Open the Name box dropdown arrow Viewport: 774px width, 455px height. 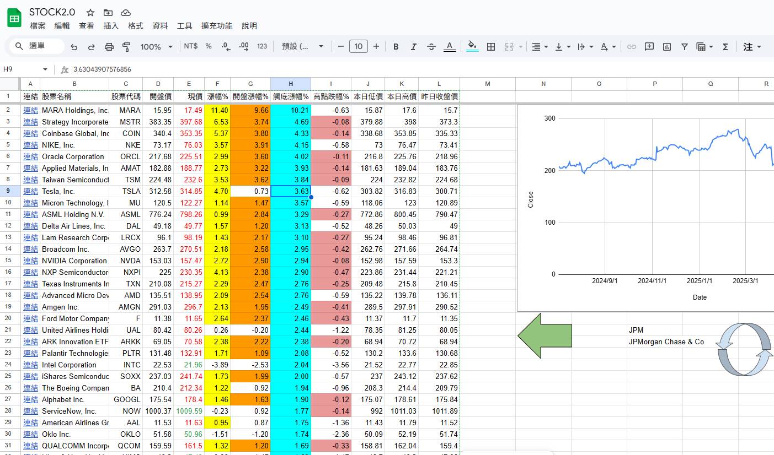[45, 69]
